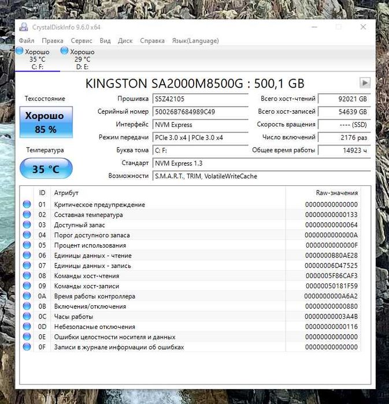Click status circle of Небезопасные отключения row

click(x=27, y=327)
